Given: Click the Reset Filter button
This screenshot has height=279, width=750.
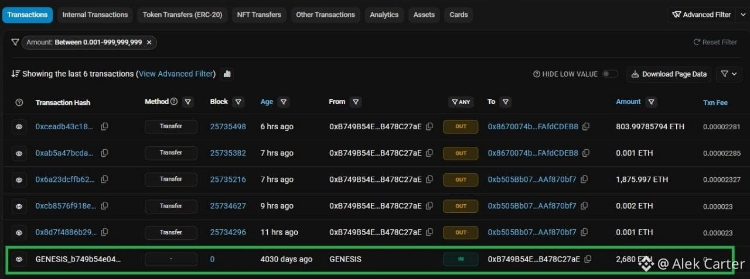Looking at the screenshot, I should (x=715, y=42).
